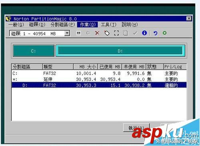Select the *: extended partition row
Screen dimensions: 200x146
pos(99,79)
